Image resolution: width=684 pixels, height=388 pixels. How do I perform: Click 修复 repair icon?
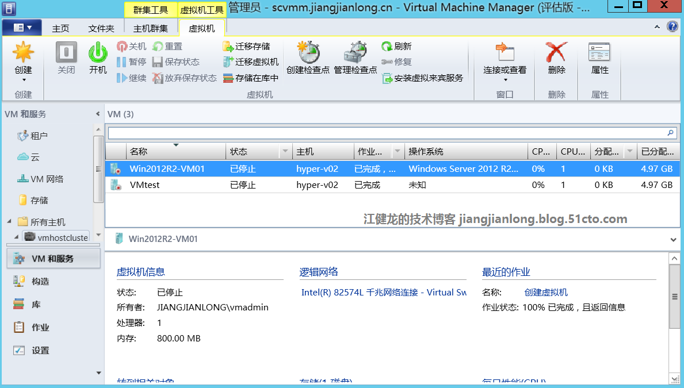pyautogui.click(x=387, y=62)
